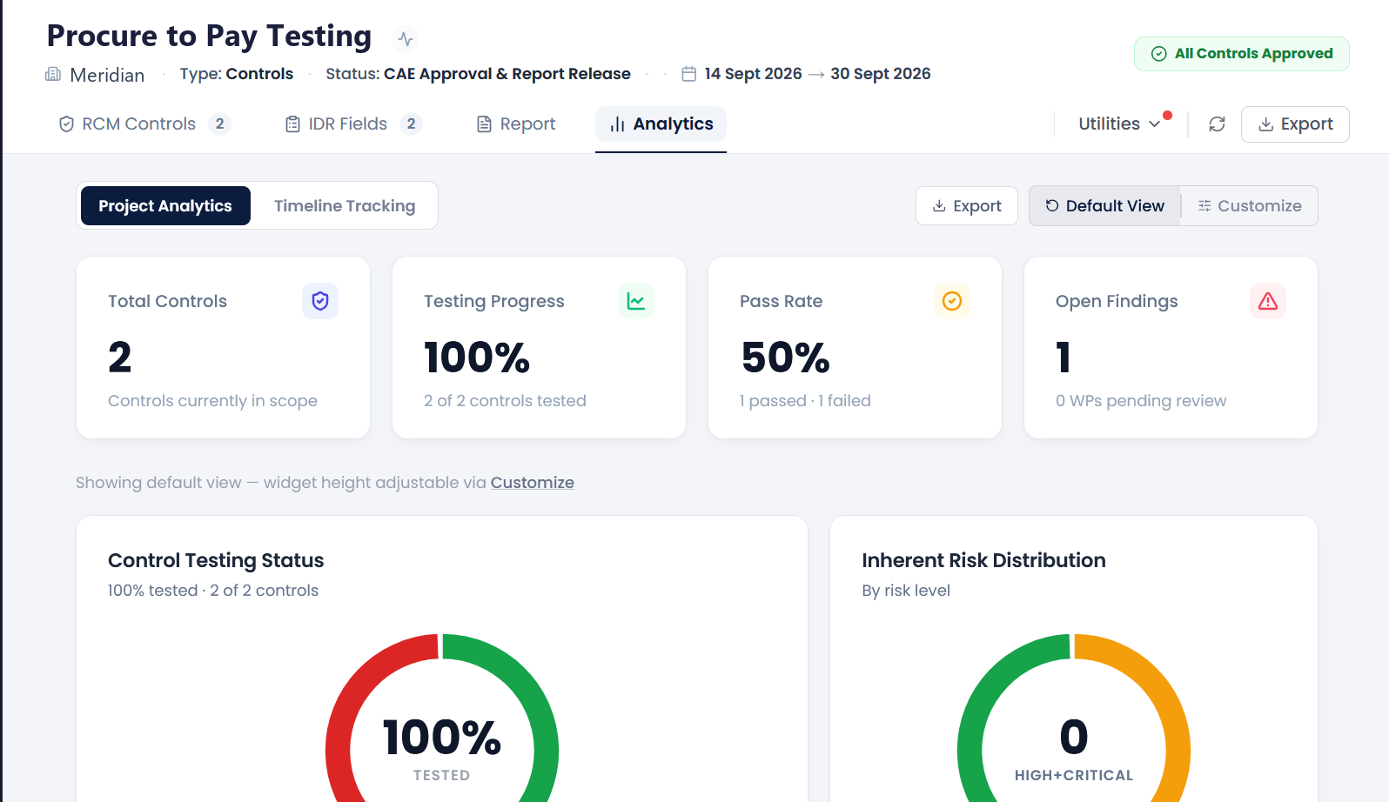Open the Utilities dropdown menu
Viewport: 1389px width, 802px height.
[1119, 124]
